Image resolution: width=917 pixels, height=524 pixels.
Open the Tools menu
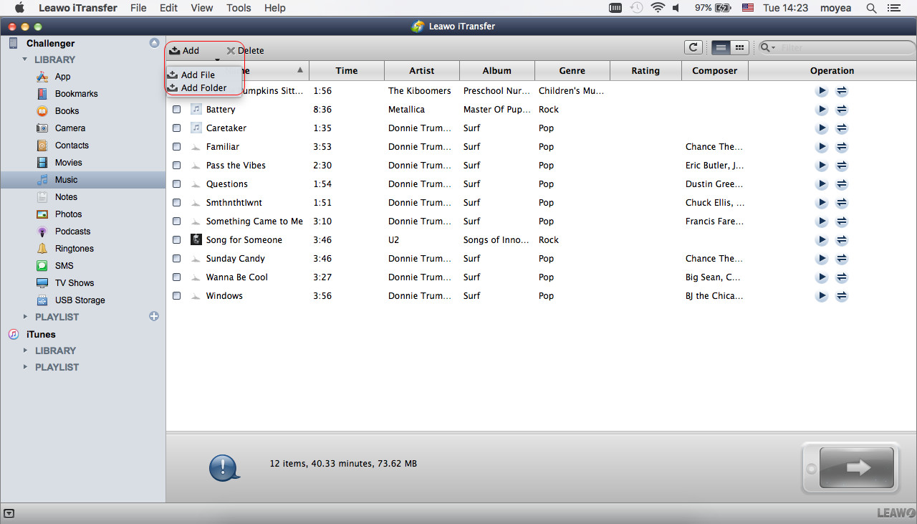click(x=239, y=8)
